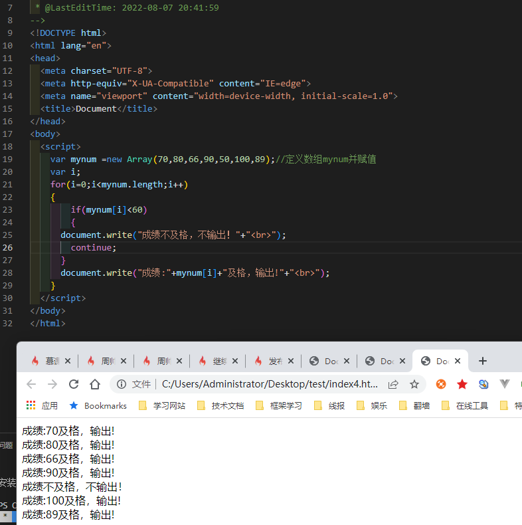Click output line 成绩:66及格
The height and width of the screenshot is (525, 522).
click(x=68, y=459)
